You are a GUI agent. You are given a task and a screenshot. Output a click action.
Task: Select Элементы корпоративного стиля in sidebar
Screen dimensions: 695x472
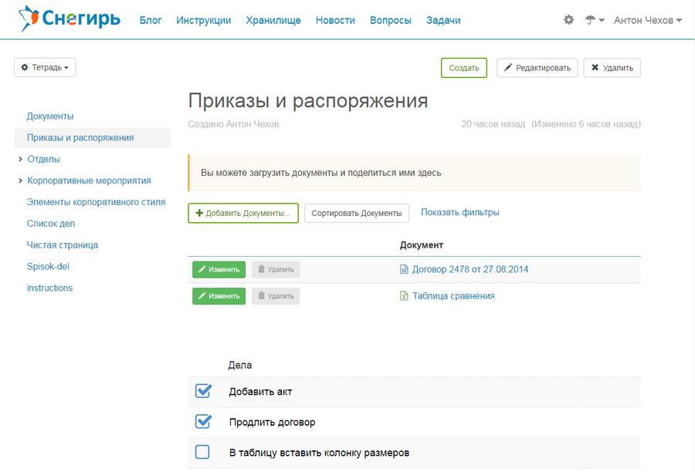coord(96,202)
